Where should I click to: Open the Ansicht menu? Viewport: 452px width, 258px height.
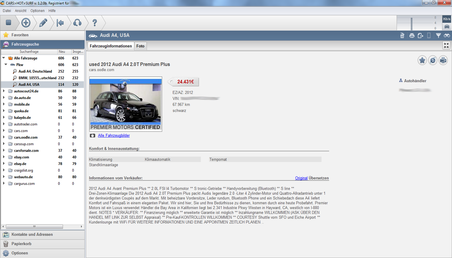click(21, 11)
